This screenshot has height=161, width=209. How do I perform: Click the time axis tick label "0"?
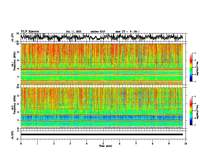21,144
